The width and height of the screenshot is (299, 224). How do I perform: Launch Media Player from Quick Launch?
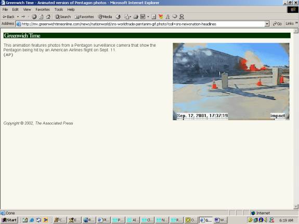tap(45, 220)
